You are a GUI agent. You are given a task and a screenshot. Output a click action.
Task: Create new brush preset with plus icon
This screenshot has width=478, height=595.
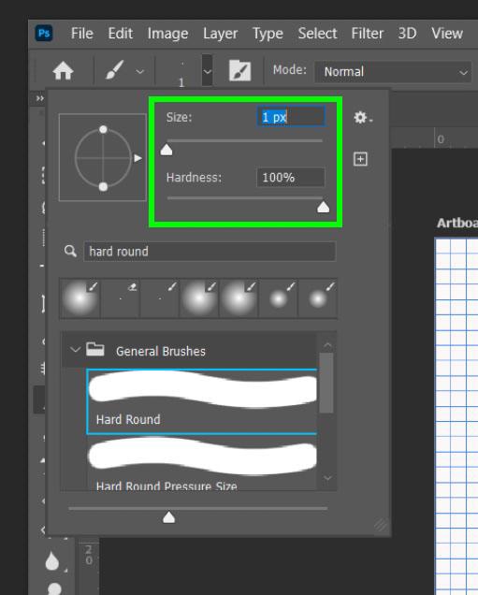click(360, 159)
